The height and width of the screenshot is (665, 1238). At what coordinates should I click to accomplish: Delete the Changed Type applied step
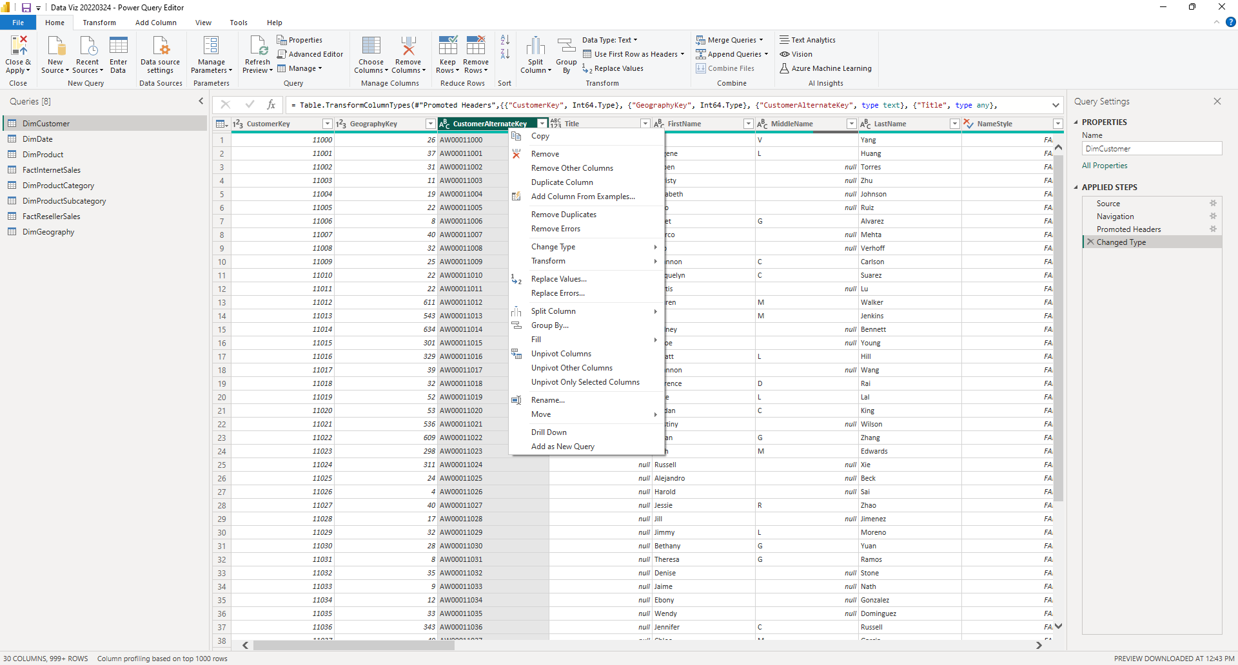click(x=1090, y=242)
